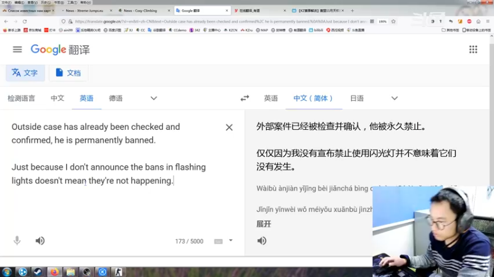Screen dimensions: 494x277
Task: Open the on-screen keyboard icon
Action: coord(219,241)
